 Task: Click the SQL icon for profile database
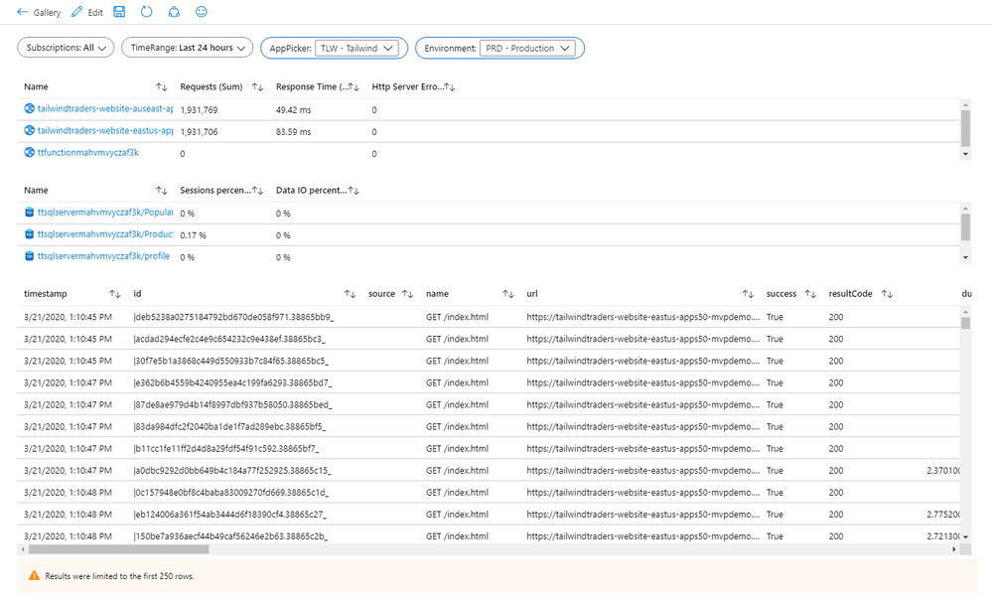coord(29,256)
